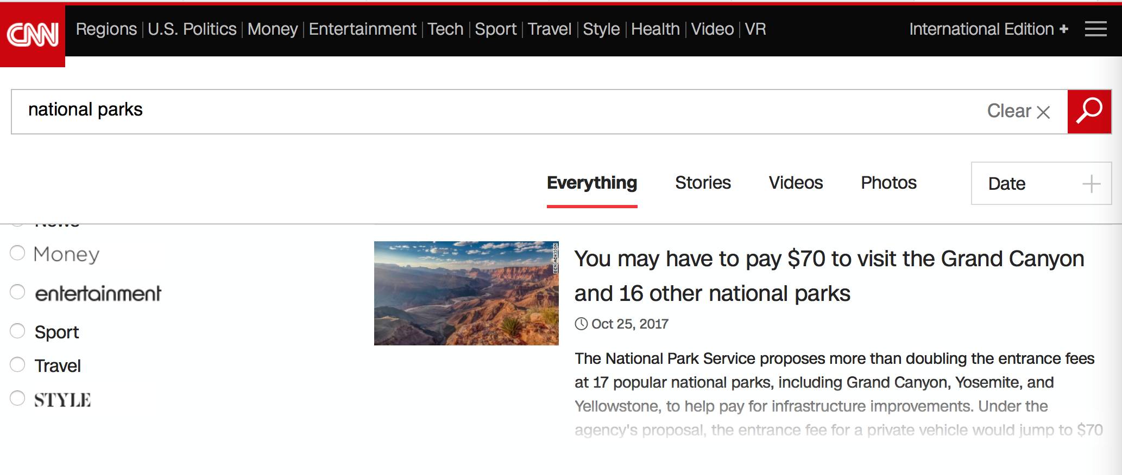Select the Sport radio button
Screen dimensions: 1122x475
tap(17, 331)
